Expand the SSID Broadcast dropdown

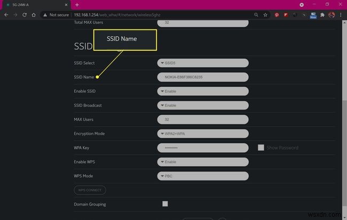click(203, 105)
